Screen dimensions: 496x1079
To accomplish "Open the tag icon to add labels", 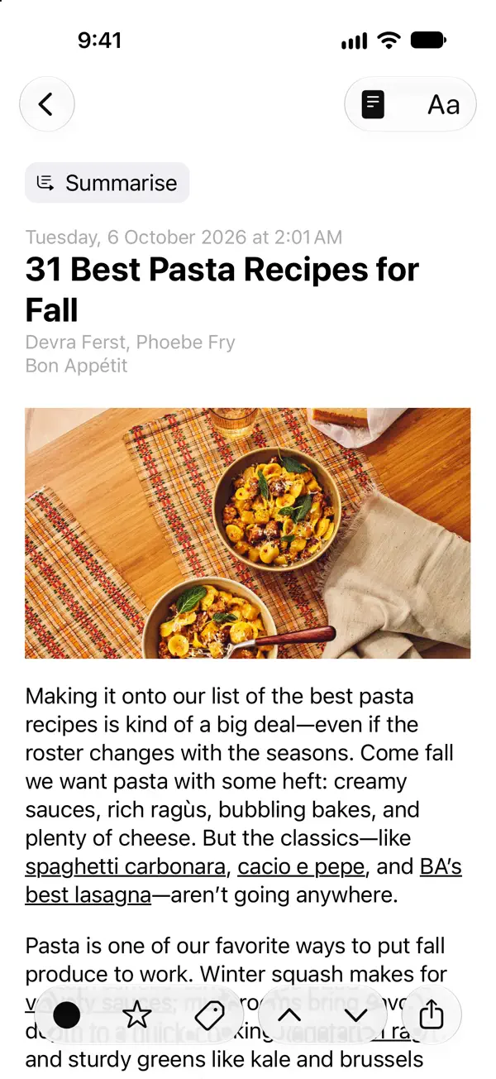I will 209,1014.
